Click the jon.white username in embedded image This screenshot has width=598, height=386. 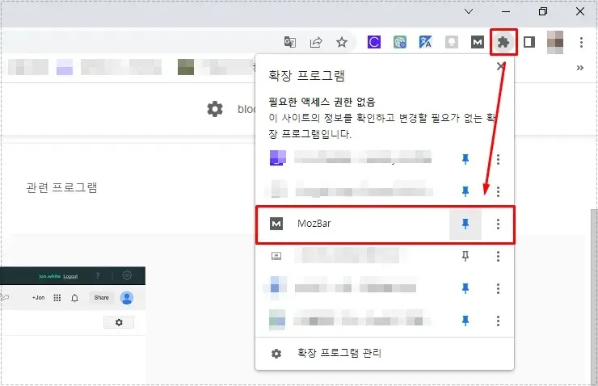pos(49,276)
